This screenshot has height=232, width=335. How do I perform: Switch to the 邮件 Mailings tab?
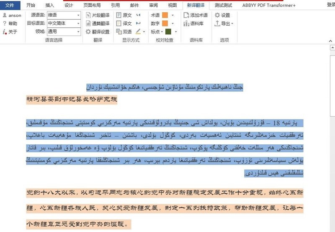pos(134,5)
